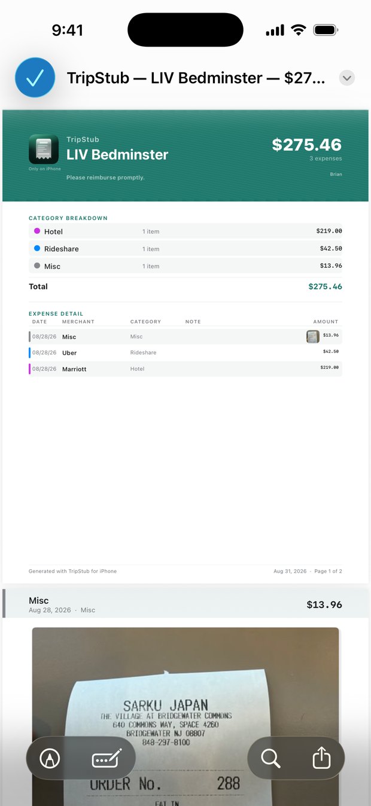
Task: Click the '3 expenses' label
Action: [x=326, y=158]
